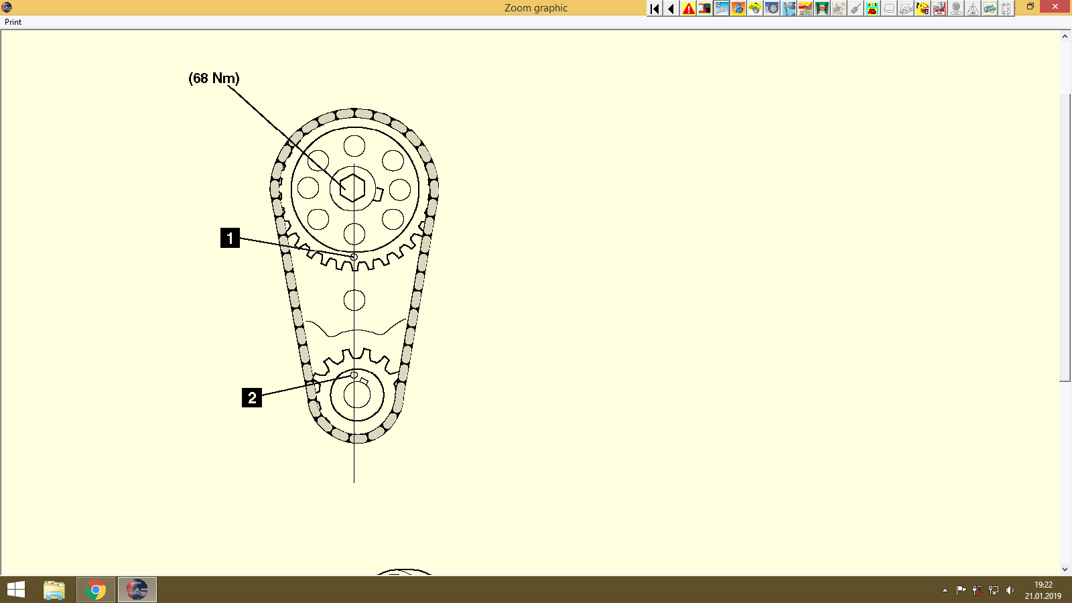Screen dimensions: 1072x603
Task: Open the red warning triangle recalls icon
Action: pos(688,9)
